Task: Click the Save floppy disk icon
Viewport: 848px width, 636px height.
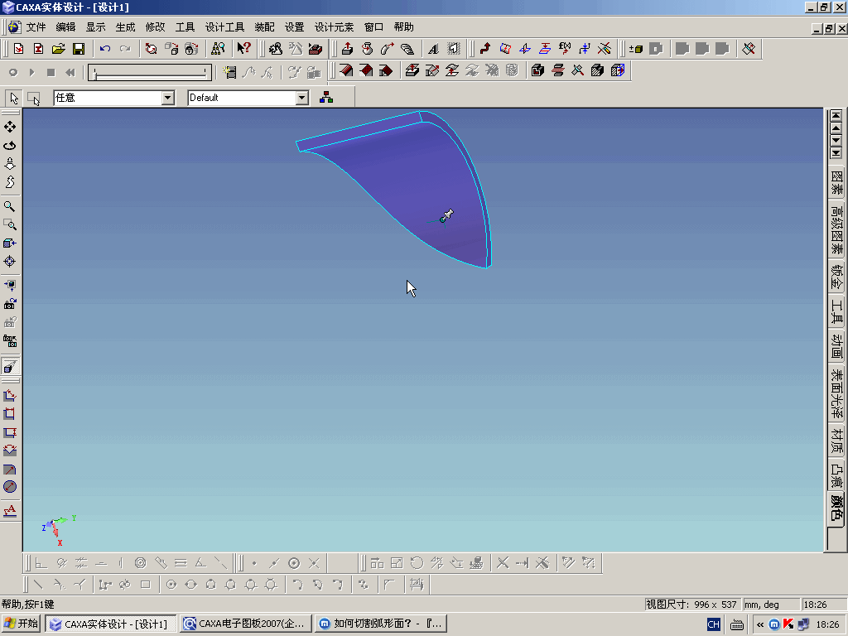Action: pyautogui.click(x=79, y=49)
